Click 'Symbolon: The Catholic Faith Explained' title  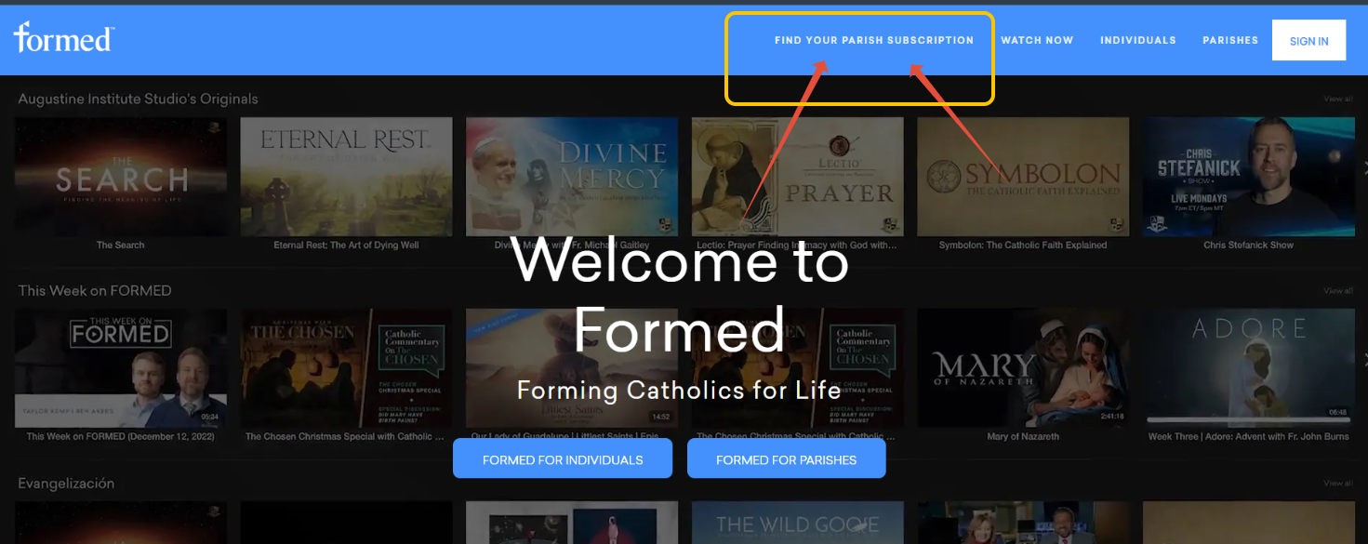tap(1023, 245)
